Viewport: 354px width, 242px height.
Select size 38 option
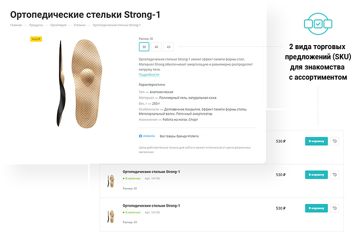click(144, 46)
